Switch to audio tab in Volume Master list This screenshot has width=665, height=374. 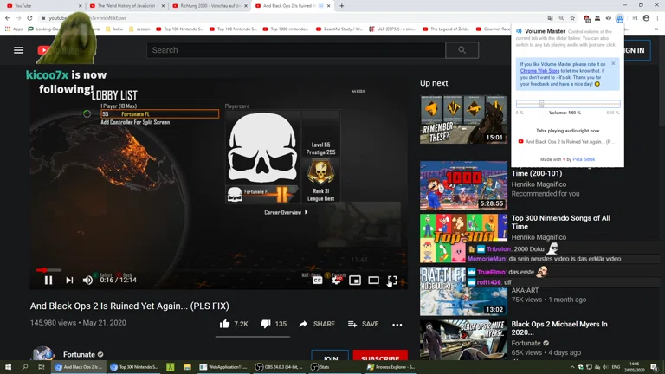coord(566,142)
